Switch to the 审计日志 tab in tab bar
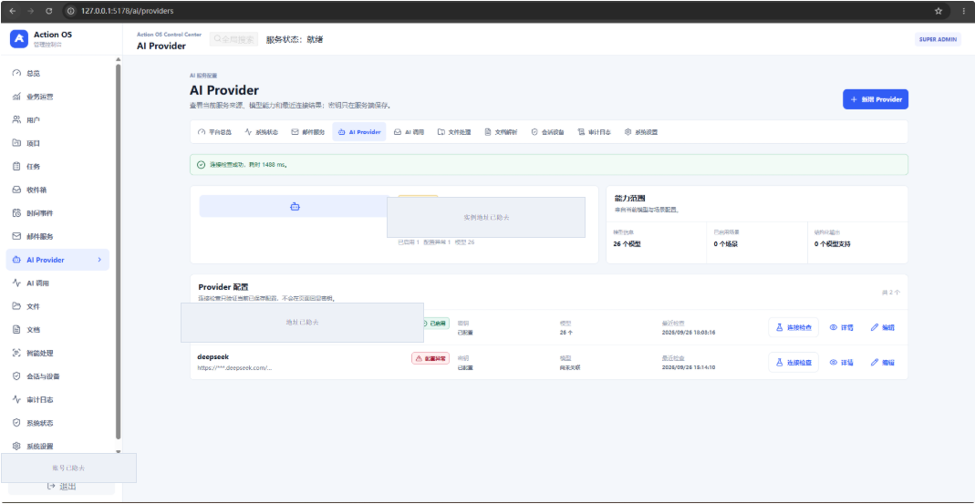This screenshot has height=504, width=975. click(x=595, y=132)
